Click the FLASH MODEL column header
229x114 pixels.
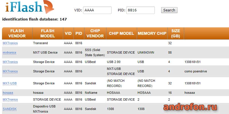[48, 33]
